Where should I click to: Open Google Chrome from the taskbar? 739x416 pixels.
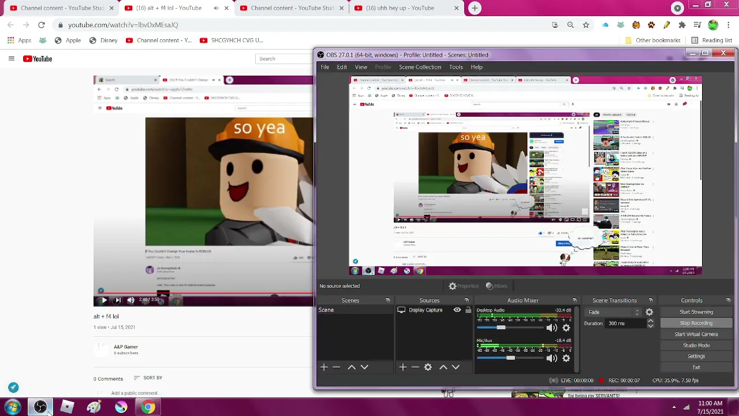click(x=148, y=407)
